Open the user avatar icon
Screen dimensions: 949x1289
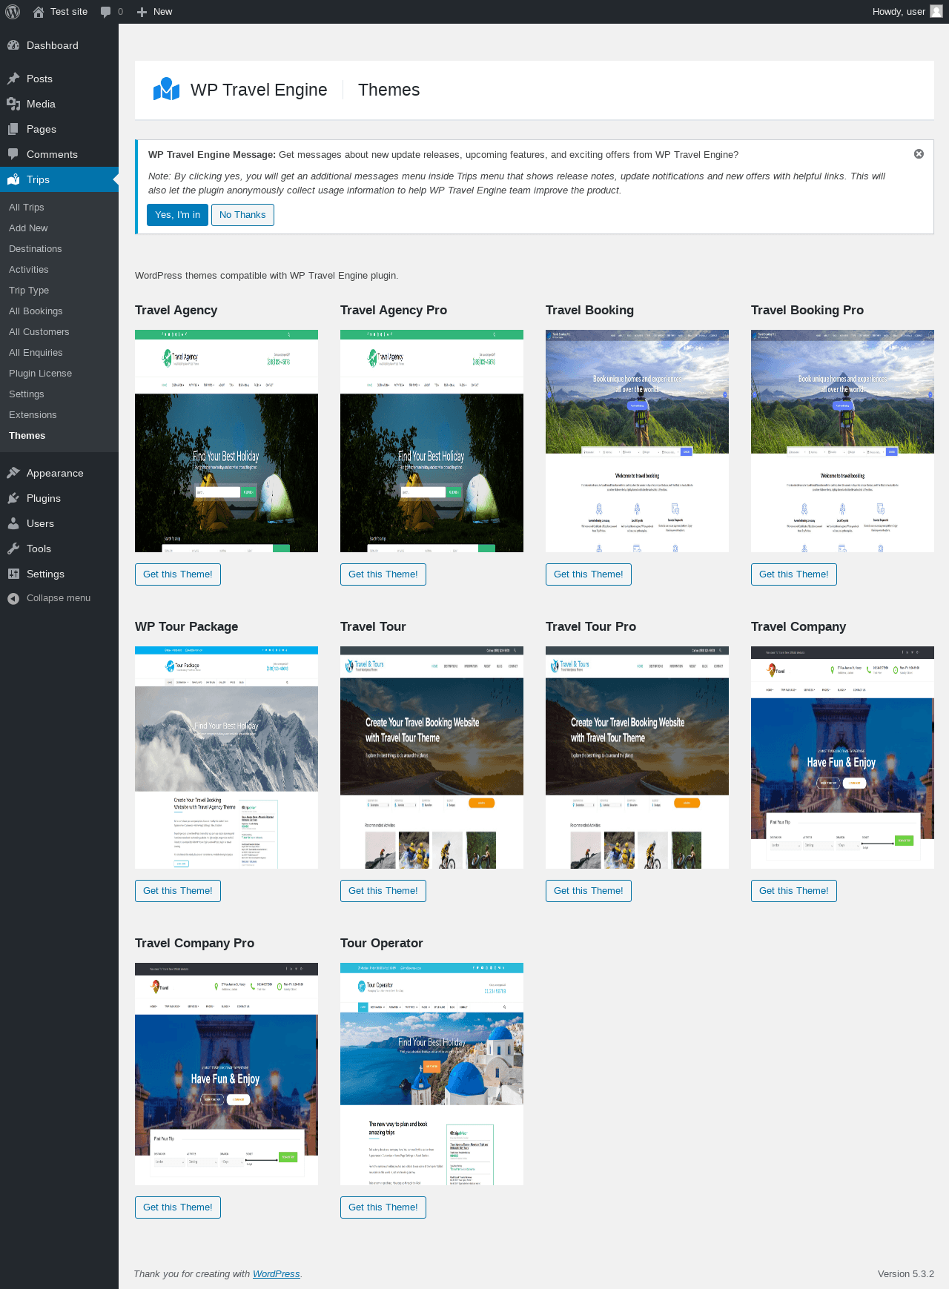tap(936, 12)
